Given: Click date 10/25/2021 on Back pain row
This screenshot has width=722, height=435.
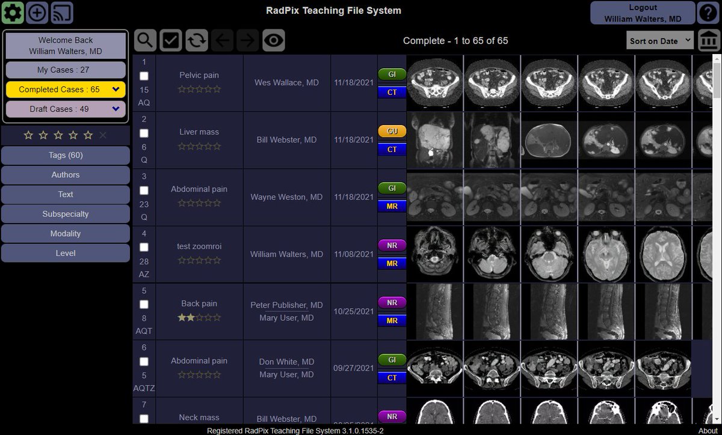Looking at the screenshot, I should pyautogui.click(x=354, y=311).
